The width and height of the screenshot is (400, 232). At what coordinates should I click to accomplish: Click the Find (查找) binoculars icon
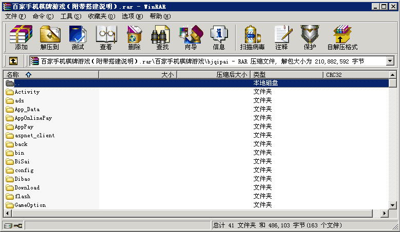pyautogui.click(x=162, y=38)
